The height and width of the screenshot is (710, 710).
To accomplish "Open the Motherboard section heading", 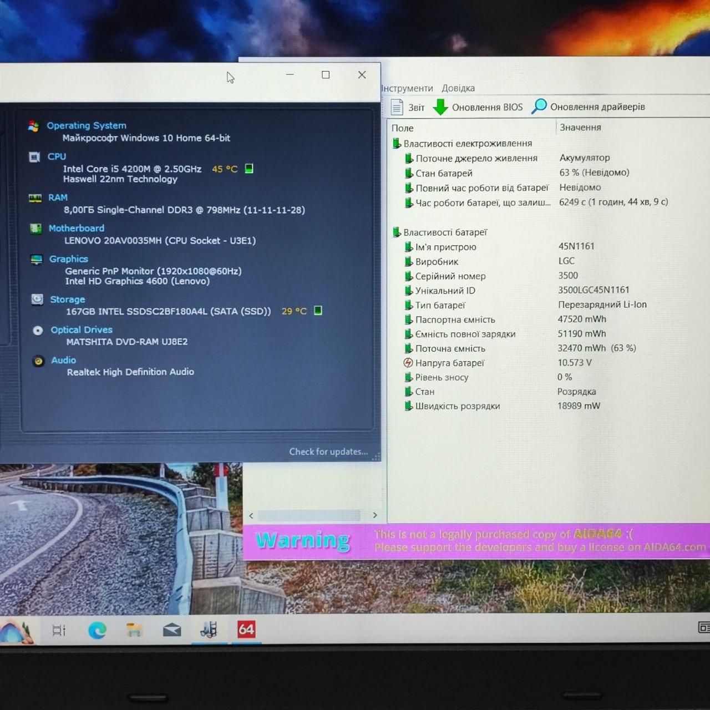I will point(76,228).
